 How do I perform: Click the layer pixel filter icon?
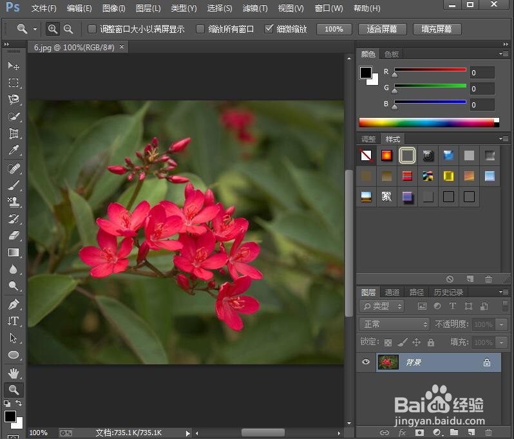(422, 306)
